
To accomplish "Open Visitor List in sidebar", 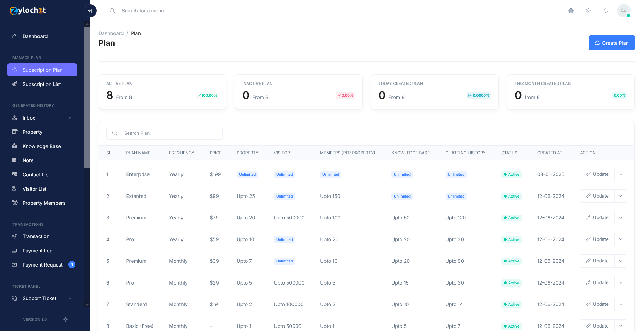I will (x=42, y=189).
